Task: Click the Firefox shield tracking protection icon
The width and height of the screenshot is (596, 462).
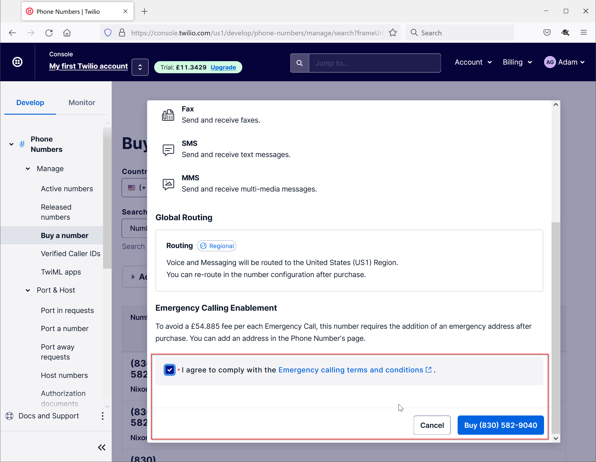Action: [108, 33]
